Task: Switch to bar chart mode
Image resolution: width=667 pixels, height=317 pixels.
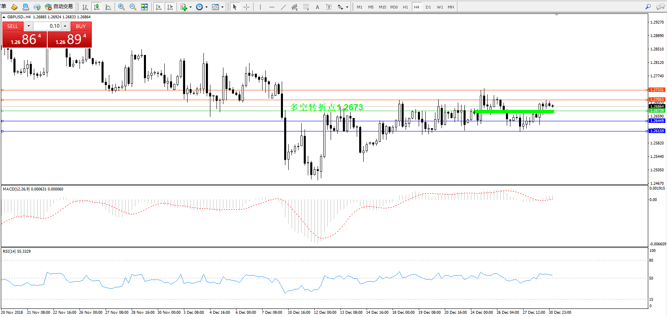Action: (85, 7)
